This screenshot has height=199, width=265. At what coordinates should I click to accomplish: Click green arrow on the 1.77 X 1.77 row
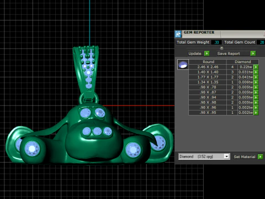coord(256,77)
